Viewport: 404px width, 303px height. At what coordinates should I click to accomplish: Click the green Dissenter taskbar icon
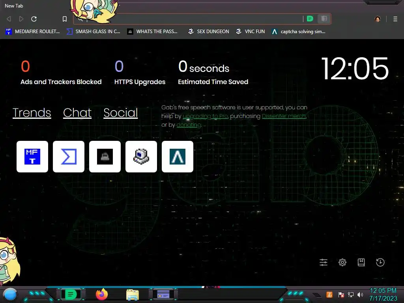click(x=71, y=294)
